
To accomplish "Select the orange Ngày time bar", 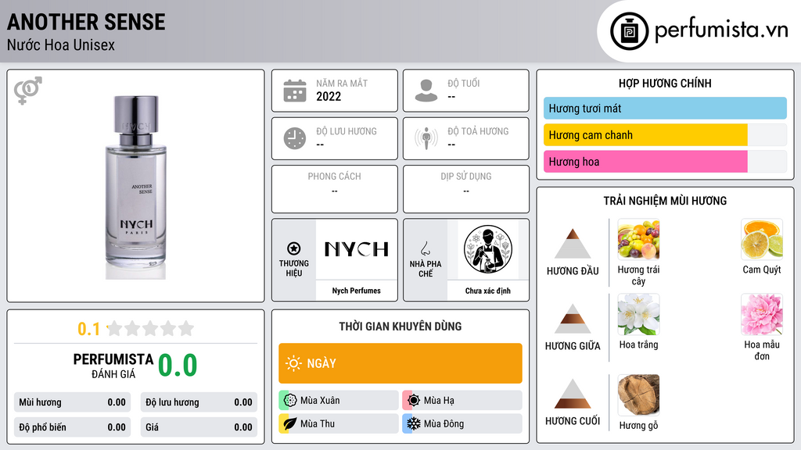I will point(400,363).
